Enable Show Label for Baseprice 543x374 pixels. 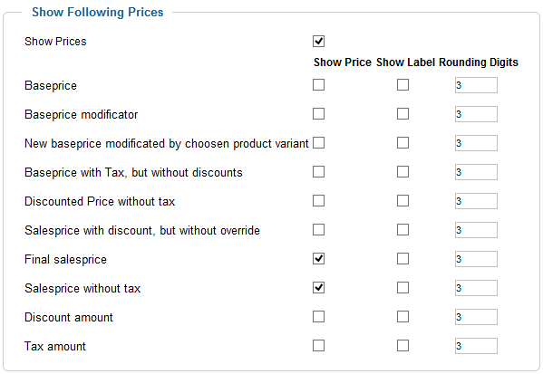tap(402, 85)
